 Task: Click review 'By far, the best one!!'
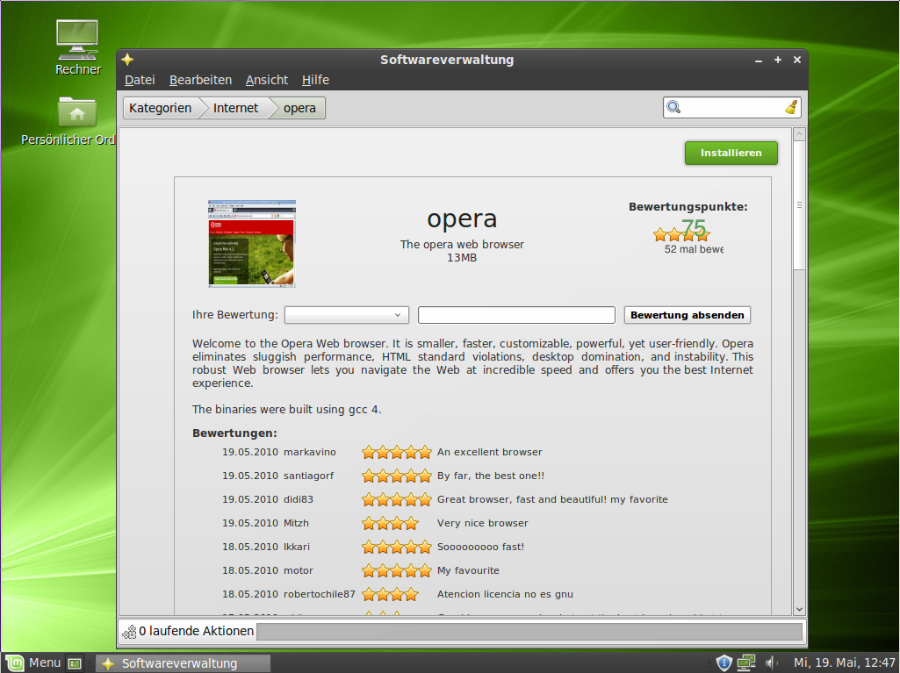491,476
